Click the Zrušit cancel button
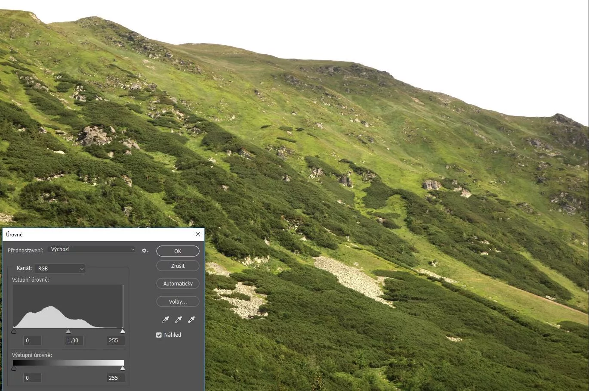Screen dimensions: 589x391 pyautogui.click(x=178, y=266)
